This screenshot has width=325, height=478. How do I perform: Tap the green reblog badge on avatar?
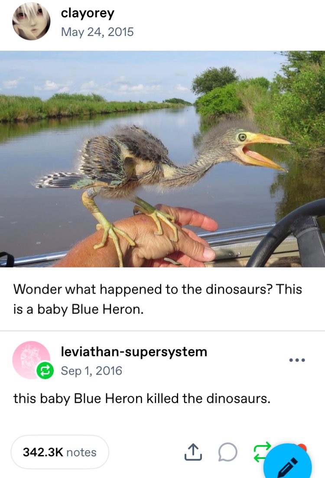pos(45,370)
